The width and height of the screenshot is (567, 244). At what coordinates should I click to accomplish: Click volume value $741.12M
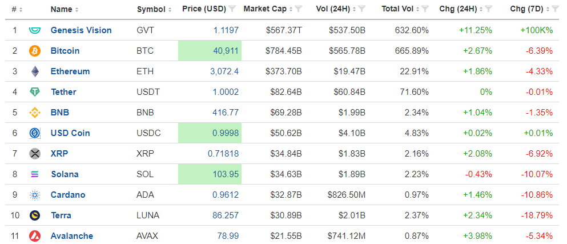(347, 237)
